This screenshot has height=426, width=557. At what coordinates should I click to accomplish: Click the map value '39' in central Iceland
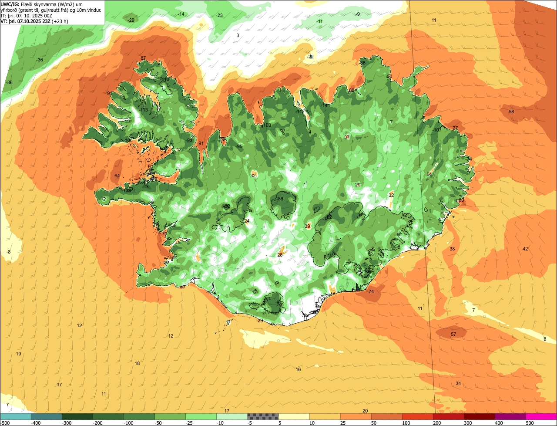(x=308, y=226)
